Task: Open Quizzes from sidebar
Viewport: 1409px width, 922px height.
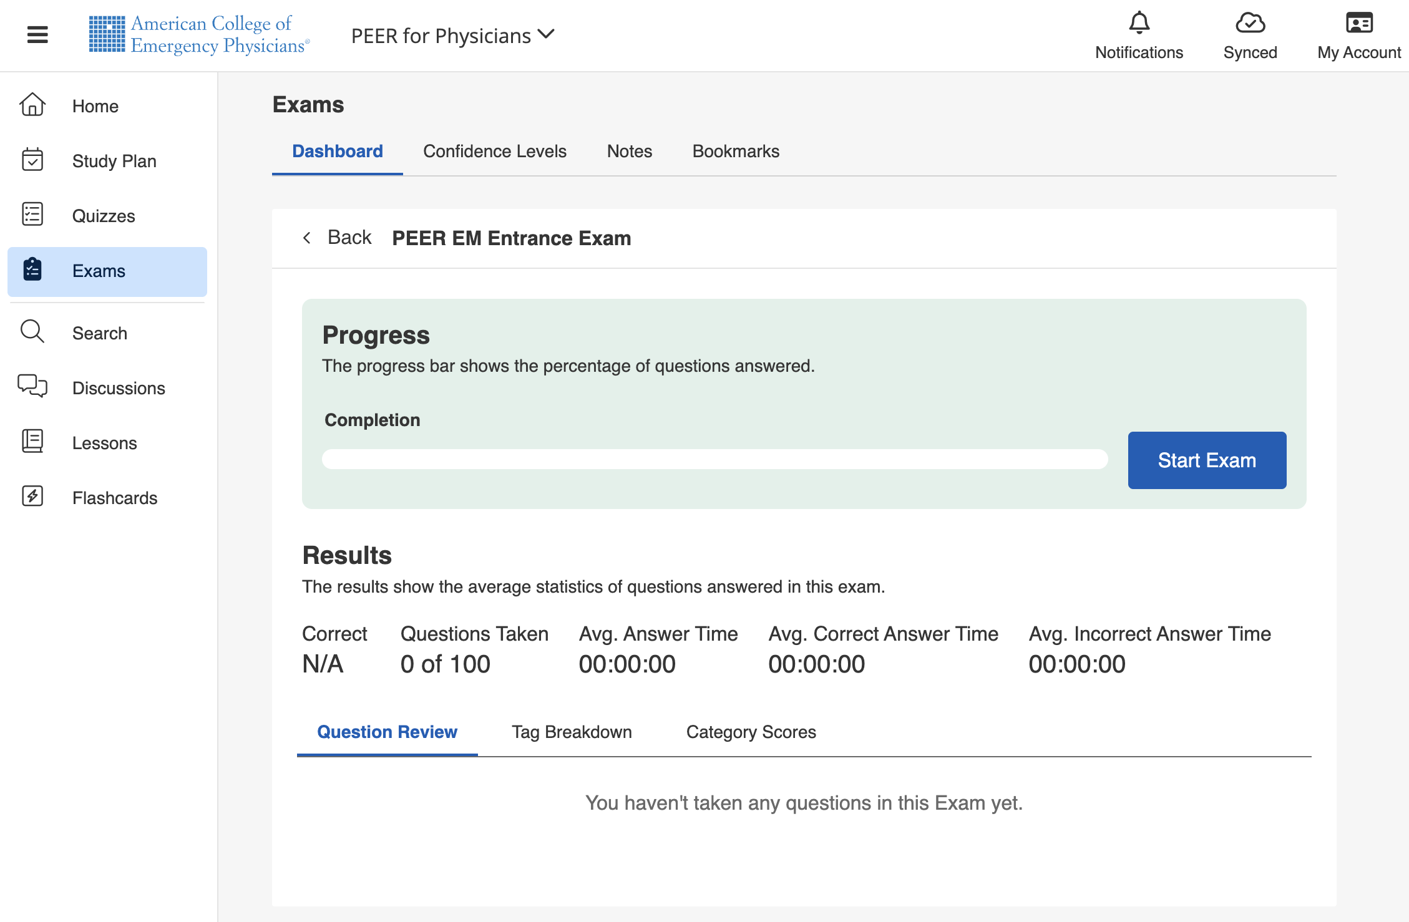Action: pos(107,216)
